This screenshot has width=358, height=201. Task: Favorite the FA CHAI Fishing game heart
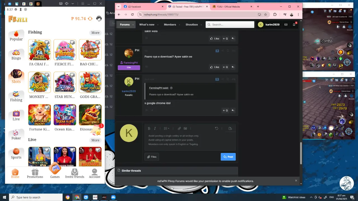click(47, 42)
